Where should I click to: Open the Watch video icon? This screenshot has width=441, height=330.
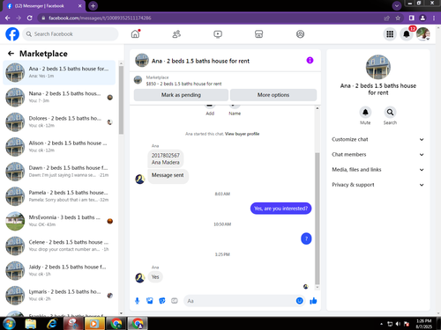pyautogui.click(x=218, y=34)
